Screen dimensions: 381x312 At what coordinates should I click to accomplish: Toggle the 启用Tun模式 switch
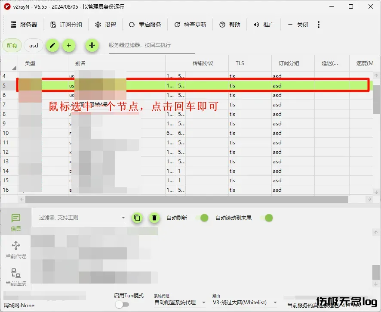(122, 304)
